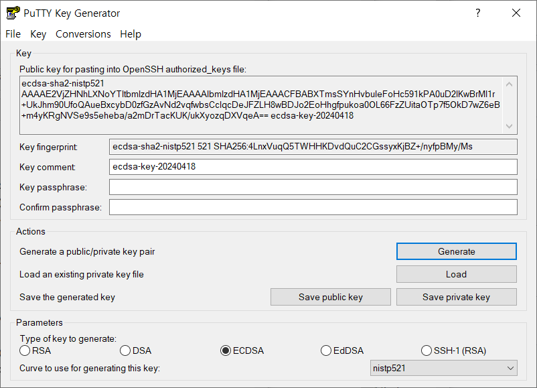Click the Load button
537x388 pixels.
click(457, 274)
